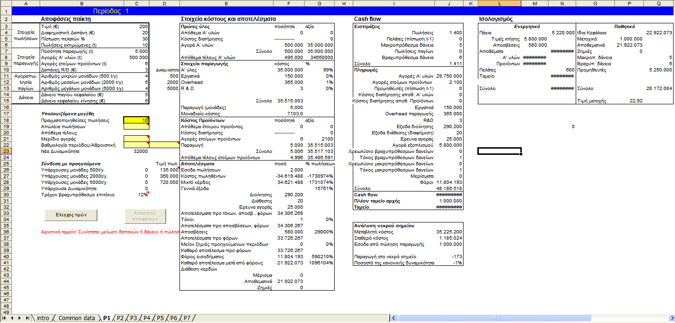Open sheet tab P3
The height and width of the screenshot is (323, 675).
pyautogui.click(x=133, y=318)
